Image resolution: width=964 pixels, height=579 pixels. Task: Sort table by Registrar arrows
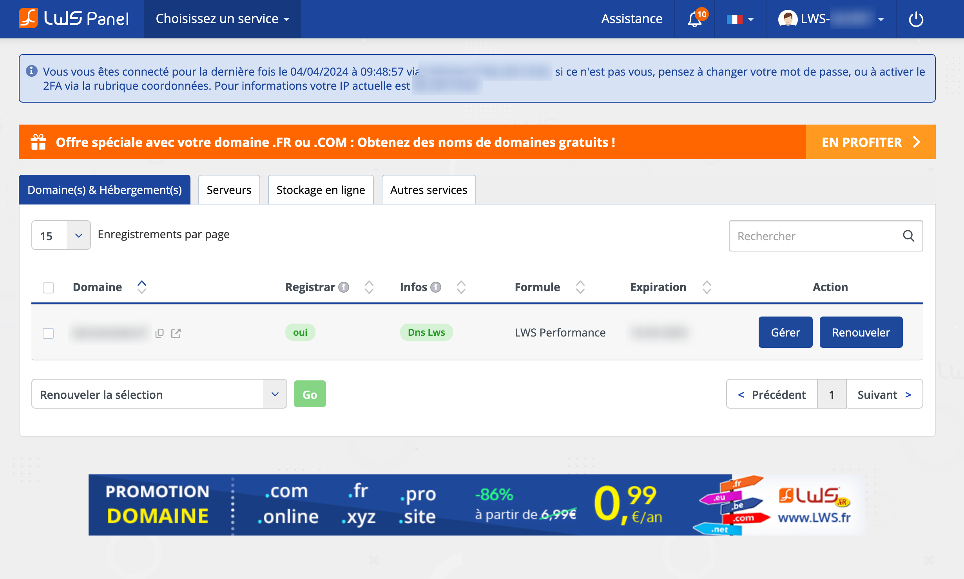coord(369,287)
